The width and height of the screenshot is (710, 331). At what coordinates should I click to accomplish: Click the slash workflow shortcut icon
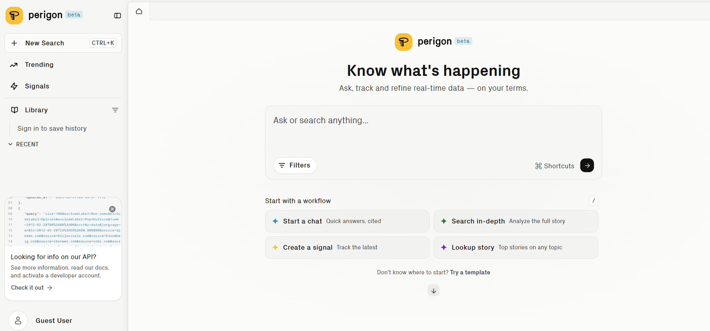pyautogui.click(x=593, y=201)
